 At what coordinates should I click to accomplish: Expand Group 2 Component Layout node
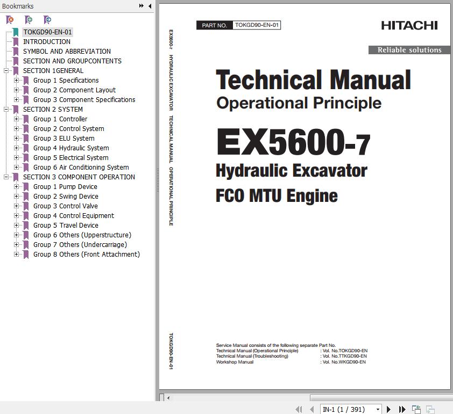17,90
